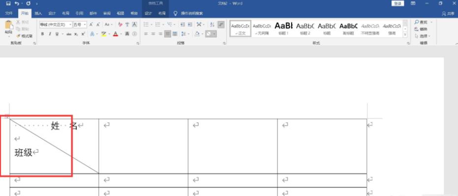Open the change case (Aa) dropdown
The image size is (458, 196).
pyautogui.click(x=109, y=24)
